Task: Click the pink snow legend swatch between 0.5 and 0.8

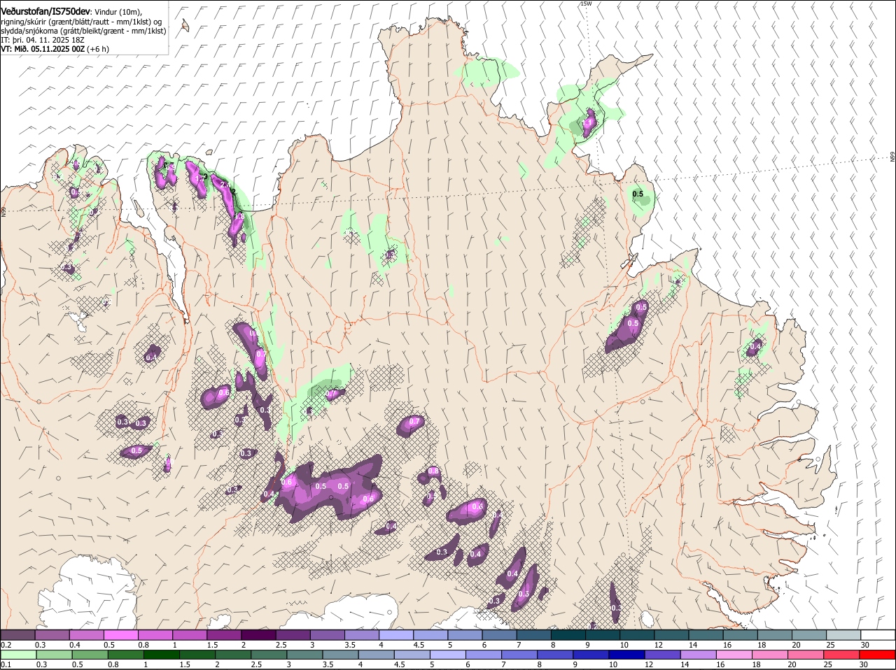Action: [x=121, y=635]
